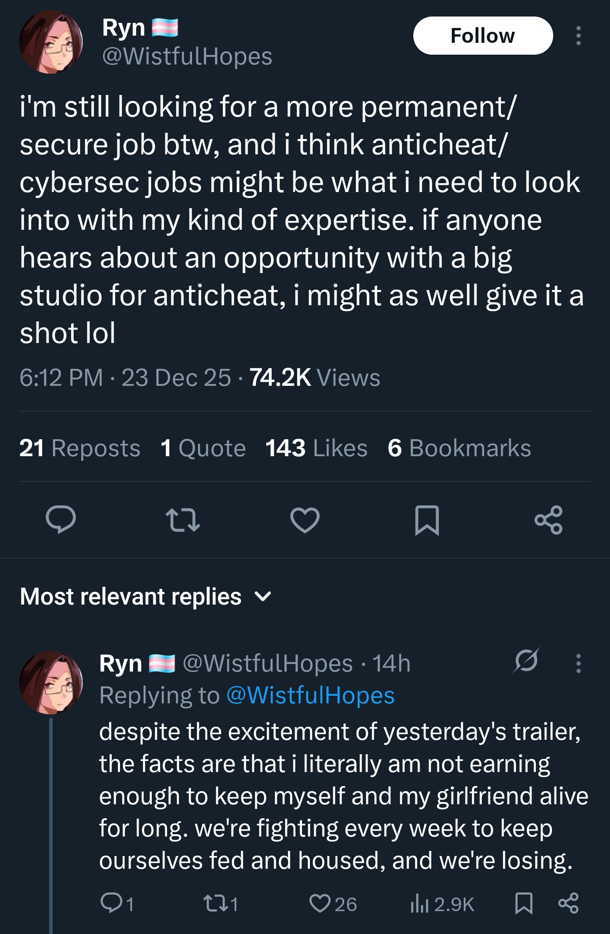The width and height of the screenshot is (610, 934).
Task: Bookmark the 14h reply post
Action: click(x=524, y=903)
